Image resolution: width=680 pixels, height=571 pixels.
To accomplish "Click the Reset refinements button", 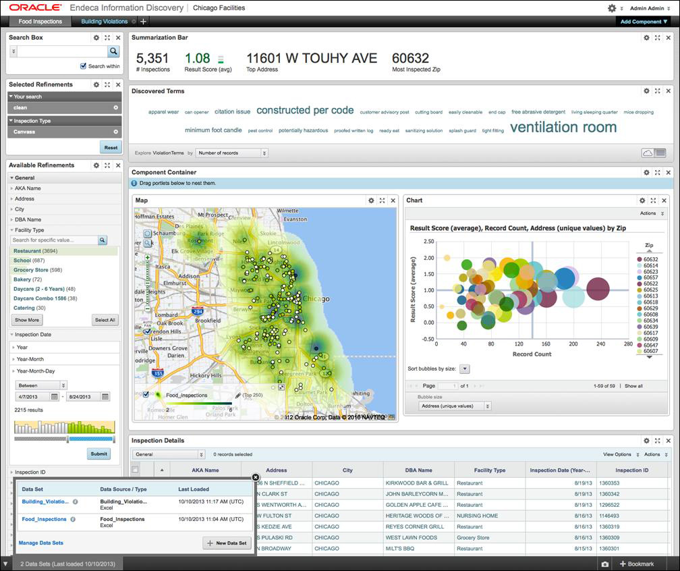I will [111, 148].
